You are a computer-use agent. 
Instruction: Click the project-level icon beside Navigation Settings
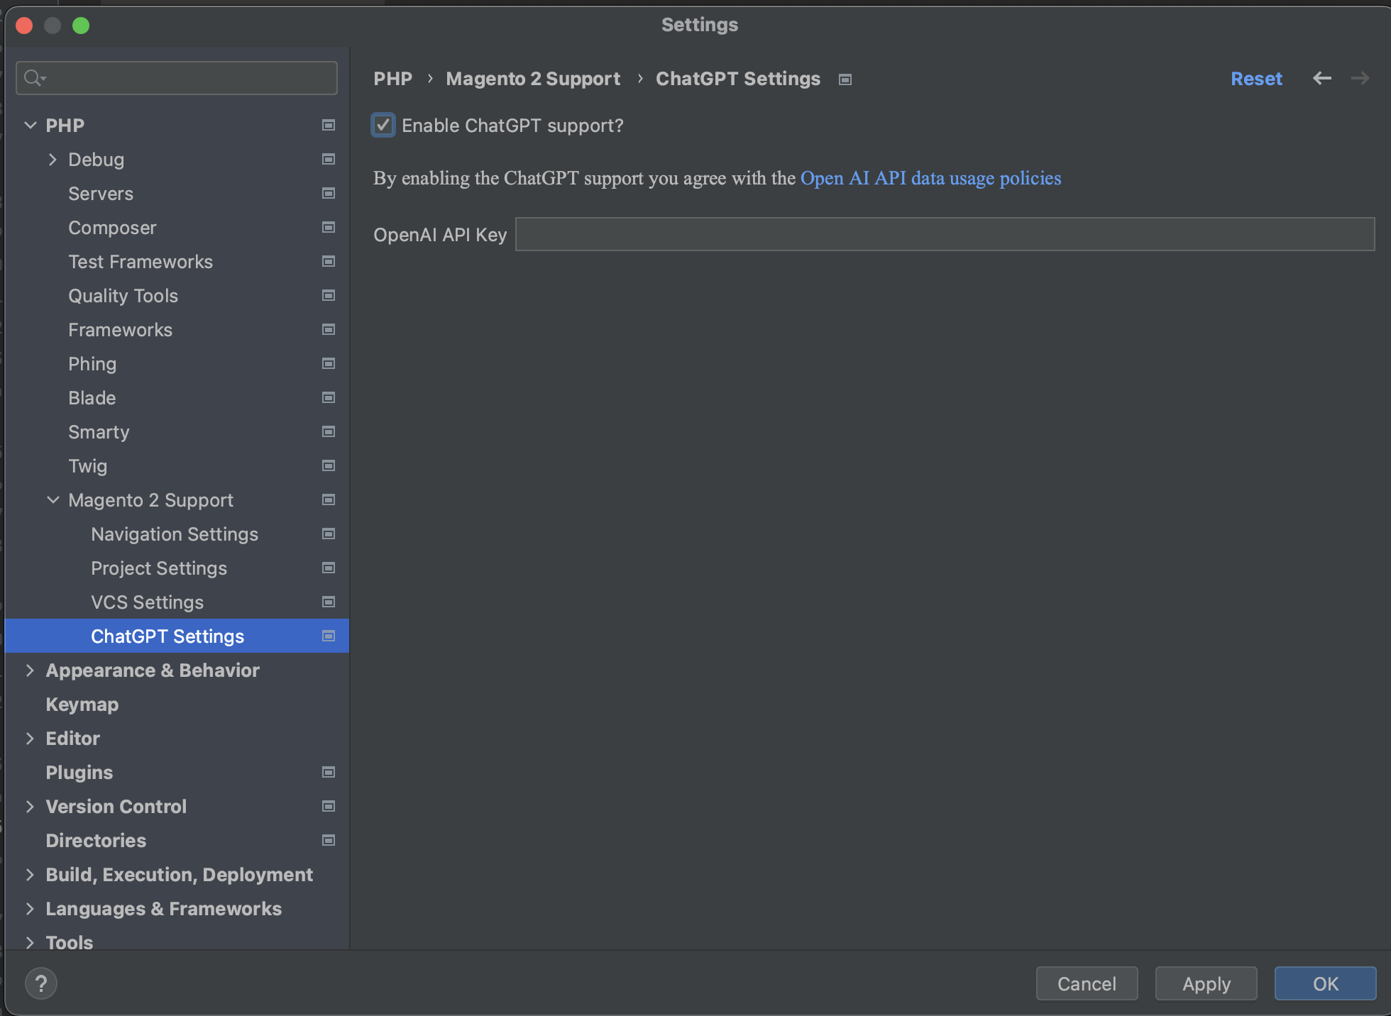(329, 534)
